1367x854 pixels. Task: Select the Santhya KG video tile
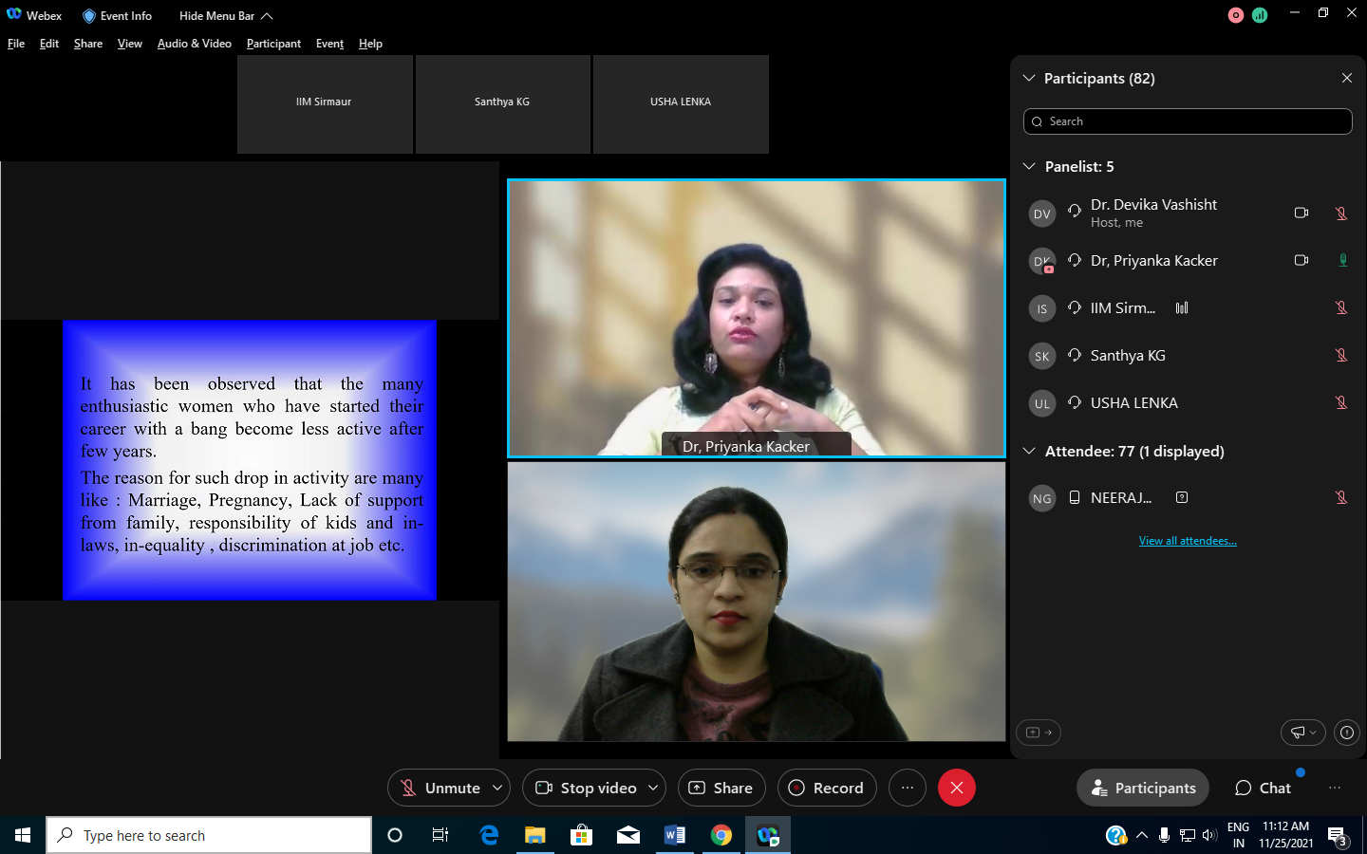point(503,104)
